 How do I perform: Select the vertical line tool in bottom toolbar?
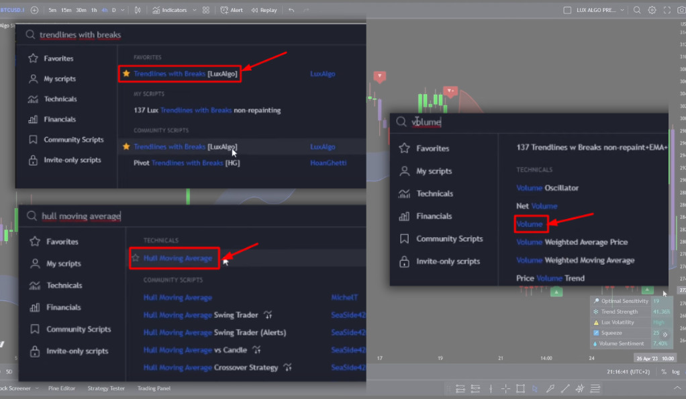tap(491, 388)
